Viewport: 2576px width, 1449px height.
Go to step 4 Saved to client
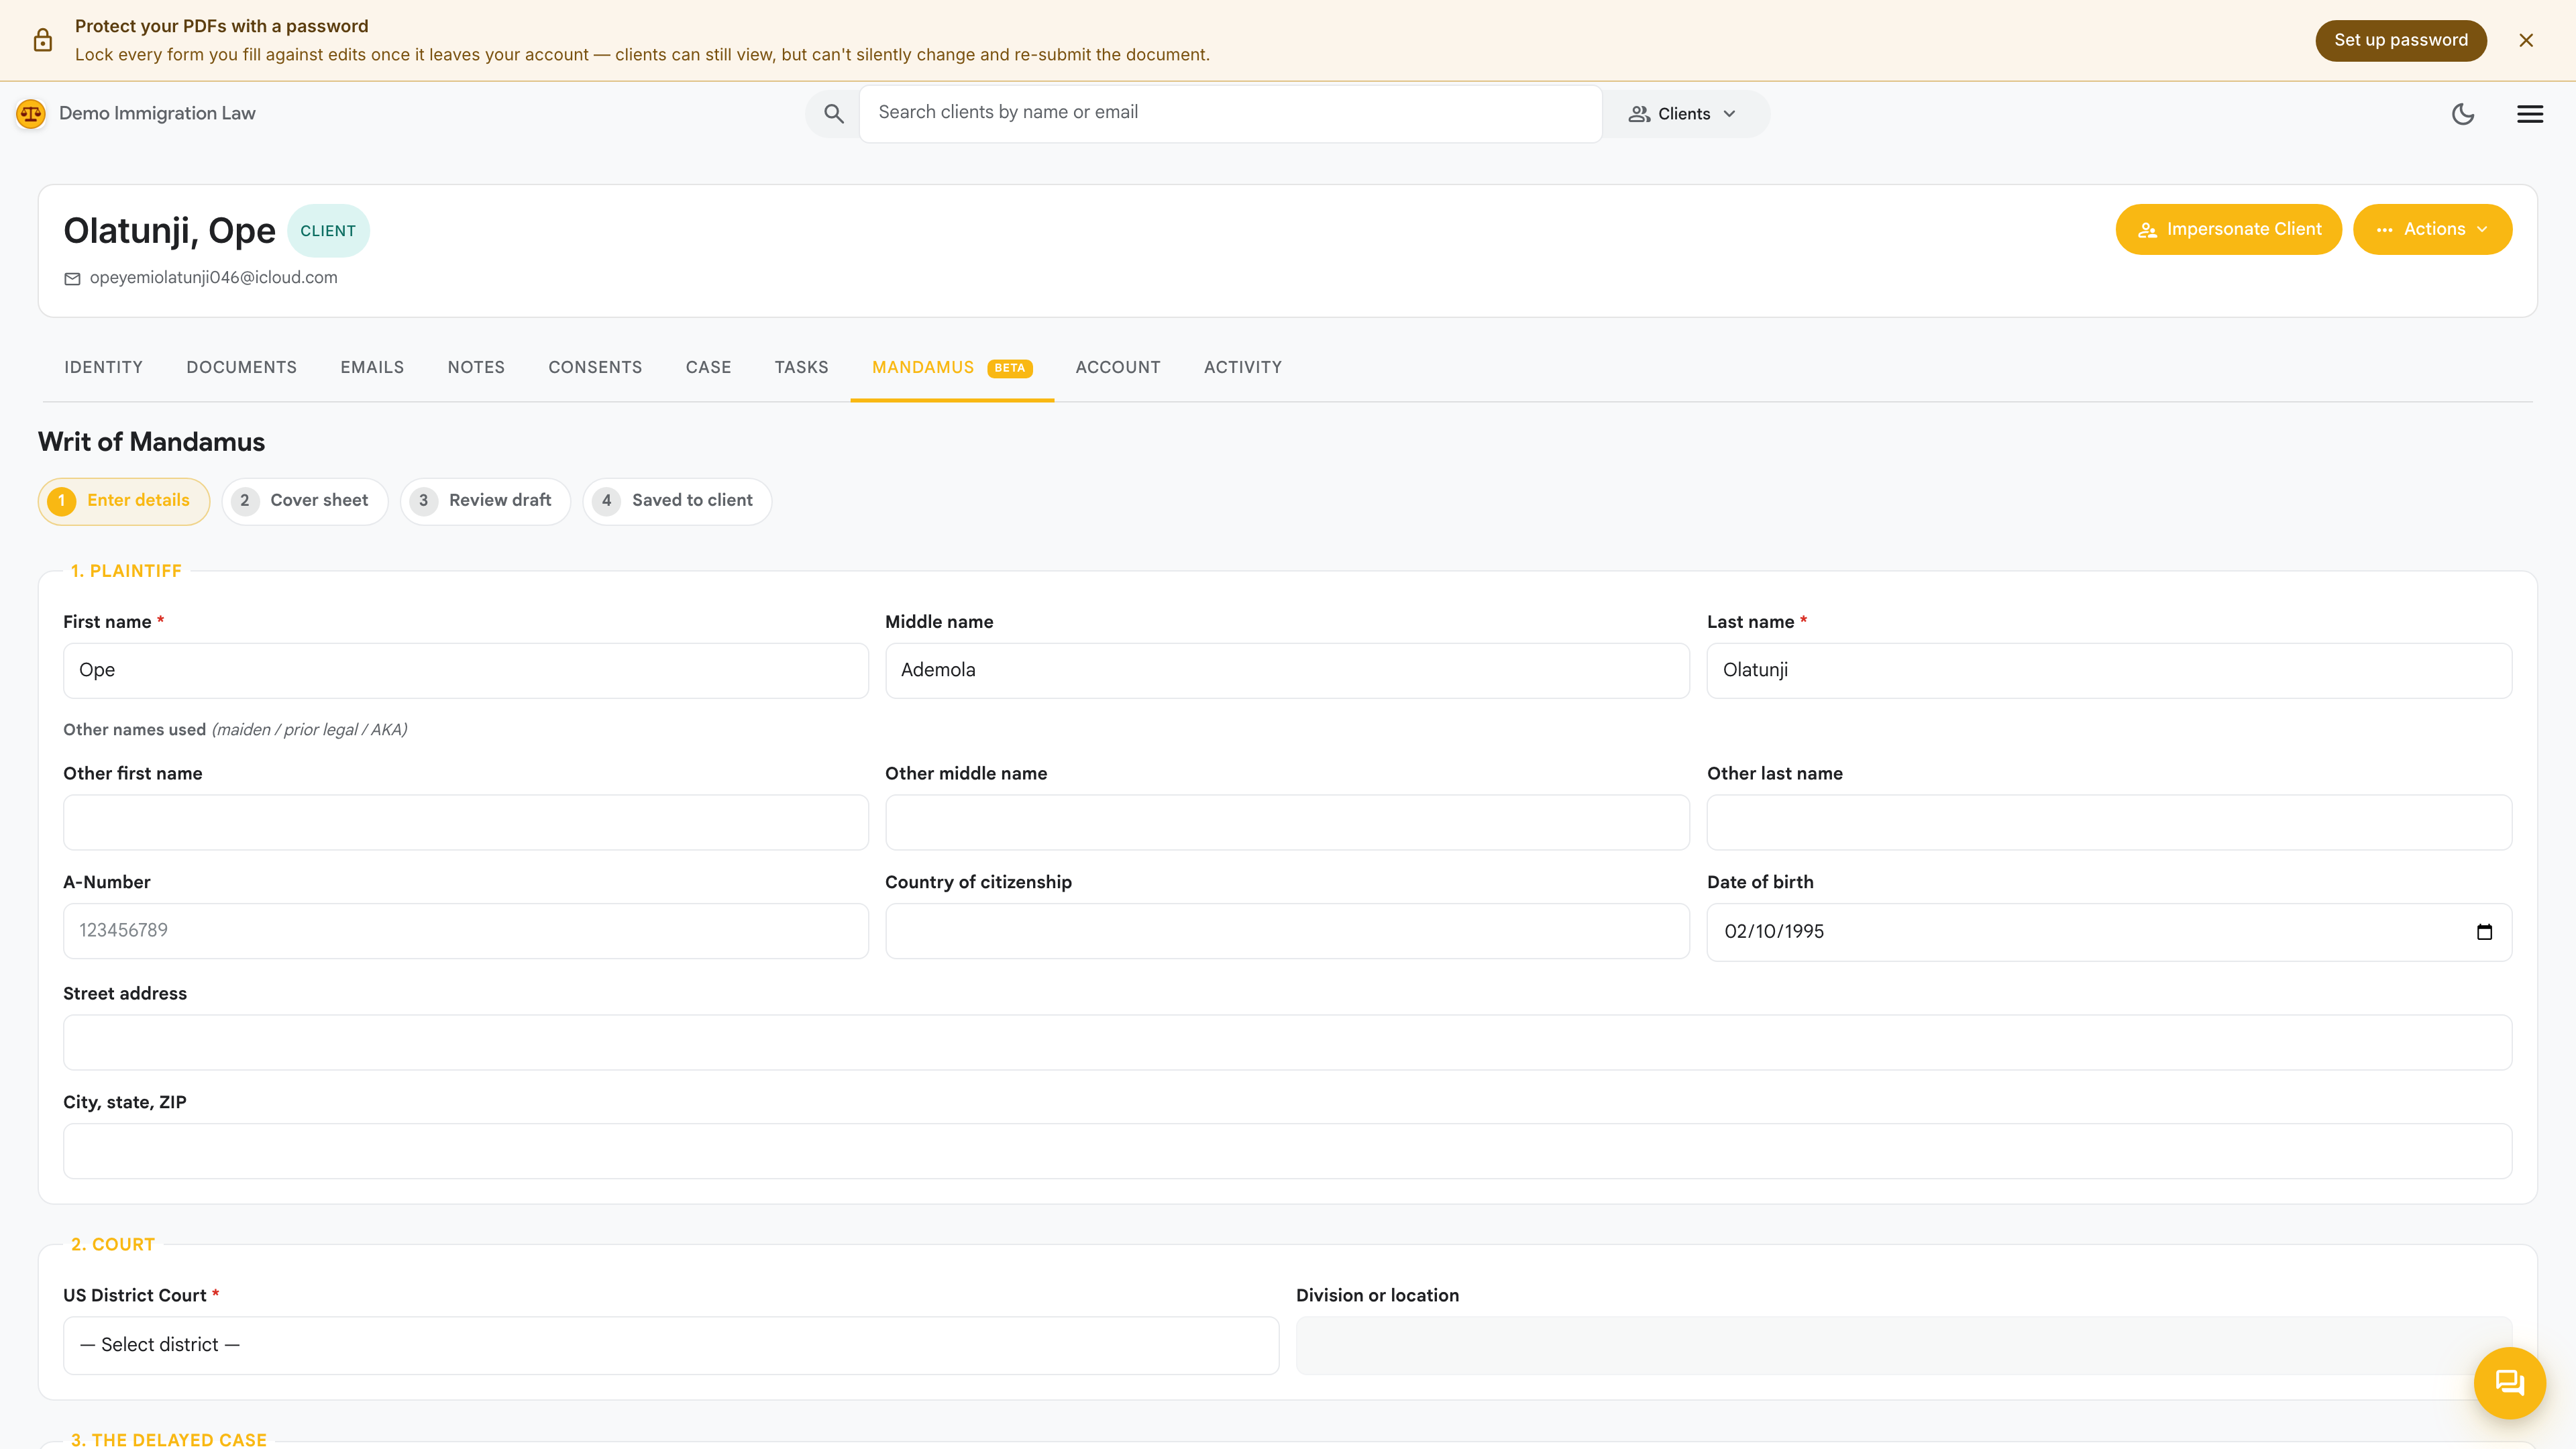click(677, 501)
